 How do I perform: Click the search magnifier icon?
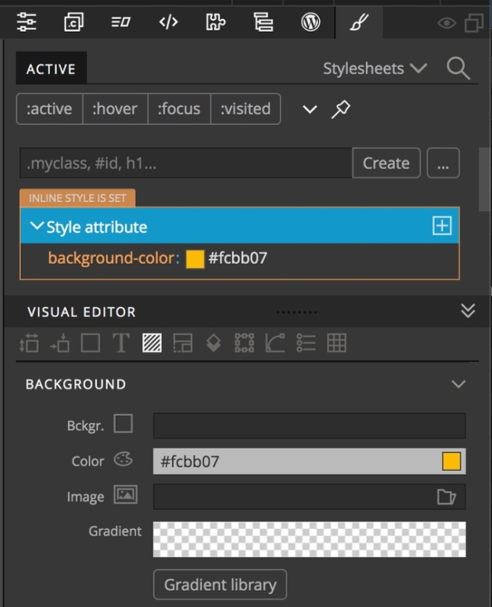(458, 69)
